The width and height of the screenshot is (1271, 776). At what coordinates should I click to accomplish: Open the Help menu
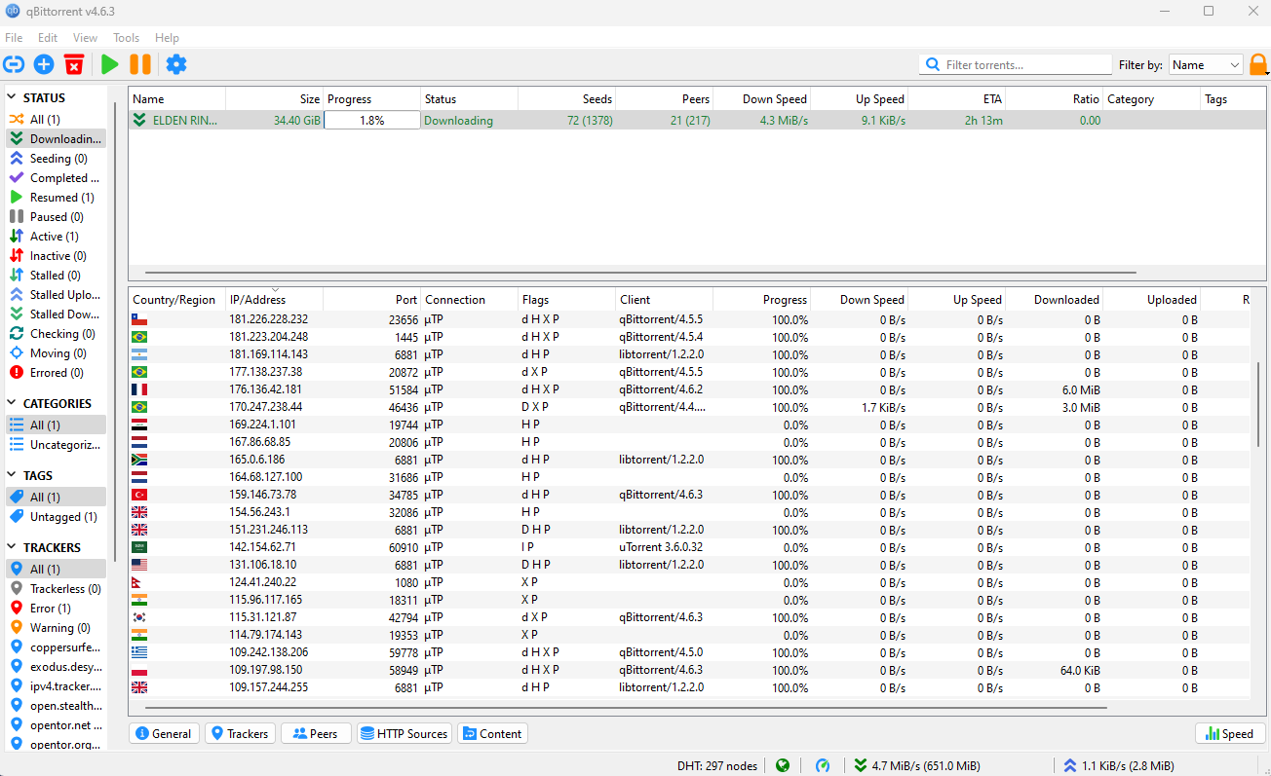pos(167,38)
